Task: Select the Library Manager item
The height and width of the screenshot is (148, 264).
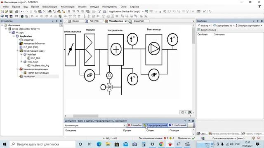Action: [34, 44]
